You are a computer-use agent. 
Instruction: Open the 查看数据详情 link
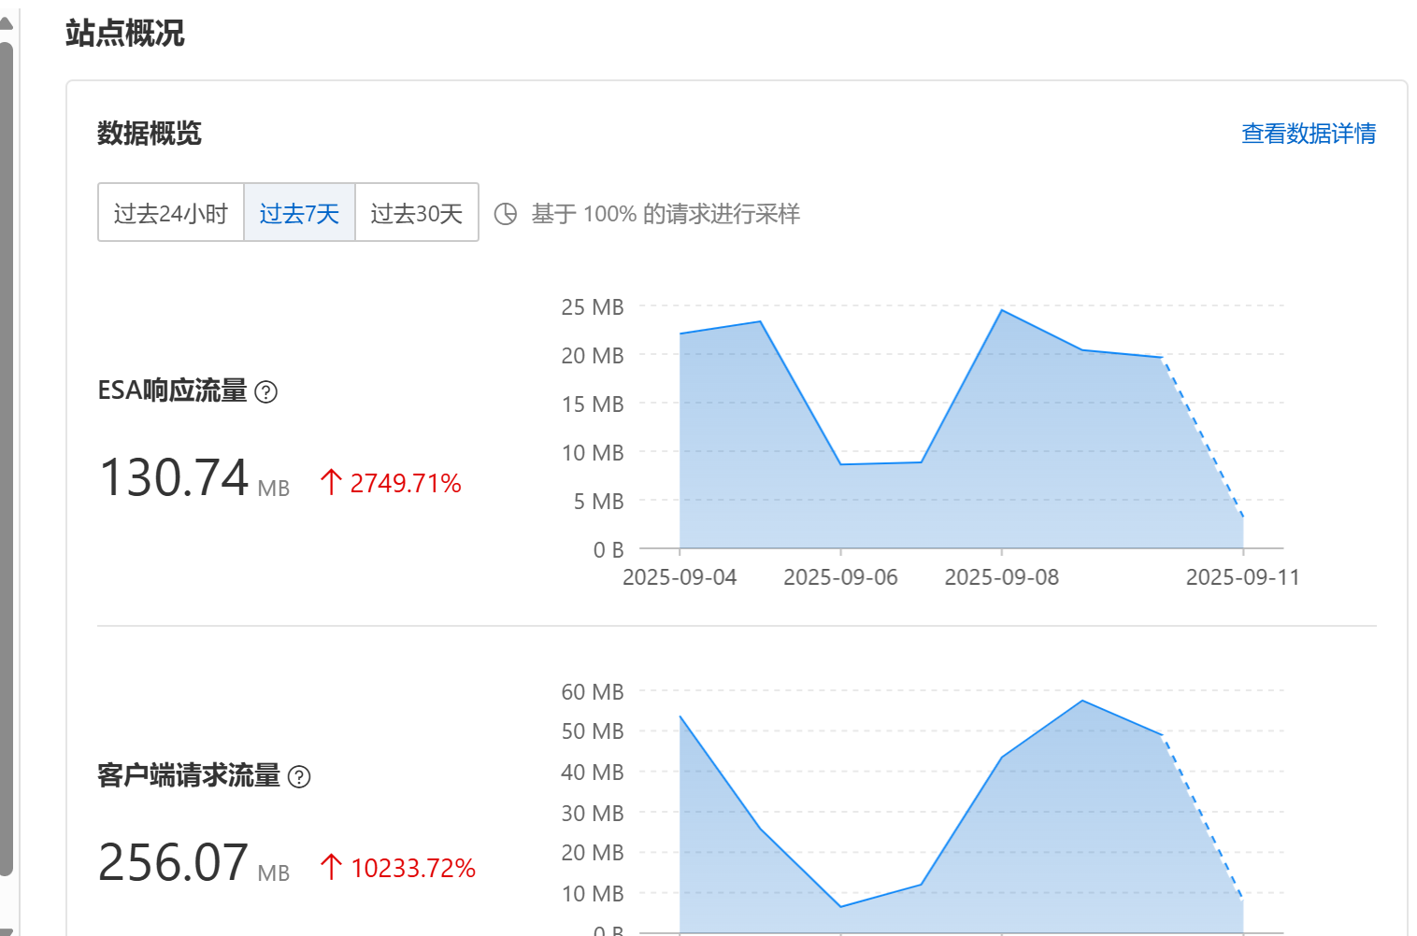pyautogui.click(x=1309, y=134)
